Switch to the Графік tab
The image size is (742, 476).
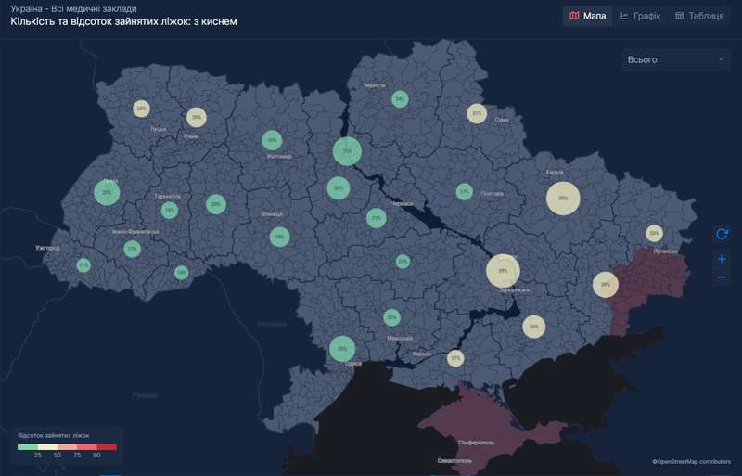coord(640,16)
